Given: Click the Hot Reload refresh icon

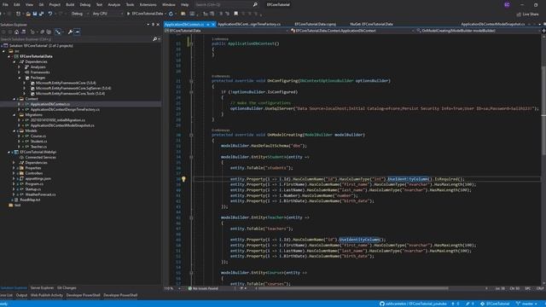Looking at the screenshot, I should (171, 14).
